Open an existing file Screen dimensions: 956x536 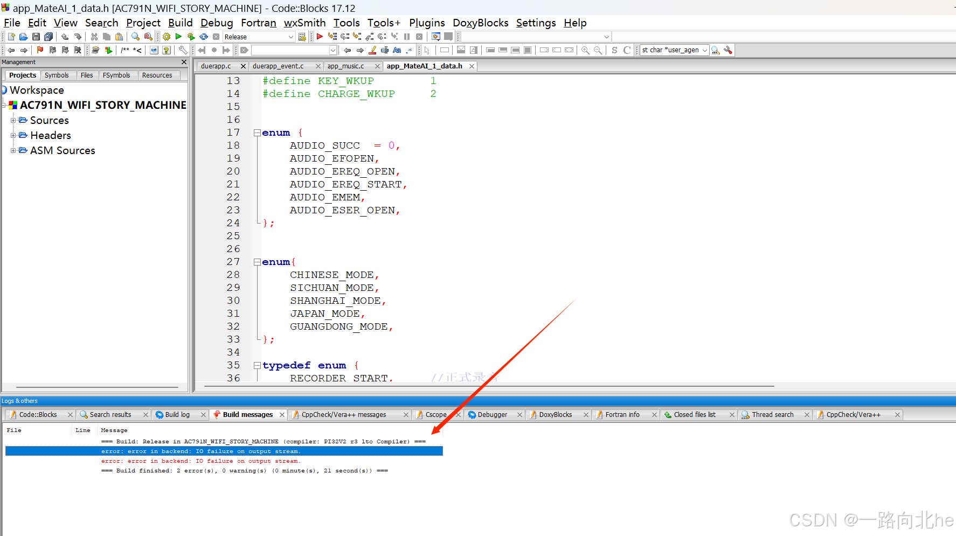coord(23,36)
